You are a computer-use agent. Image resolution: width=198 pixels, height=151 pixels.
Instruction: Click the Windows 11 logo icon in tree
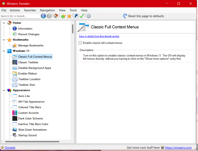[x=9, y=51]
